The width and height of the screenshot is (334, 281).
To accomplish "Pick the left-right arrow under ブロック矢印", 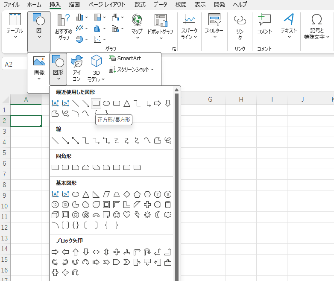I will [96, 252].
